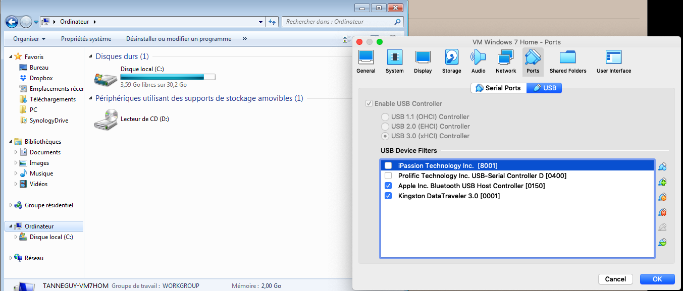Collapse the Bibliothèques tree group
Viewport: 683px width, 291px height.
11,142
